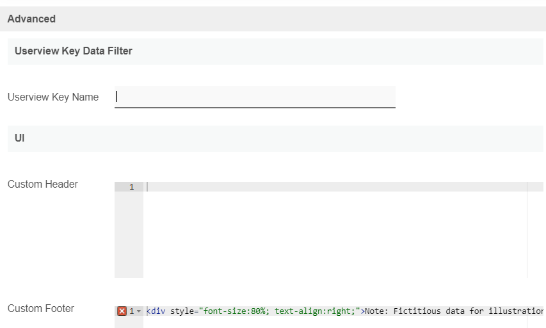Collapse the code fold arrow in Custom Footer

point(139,311)
